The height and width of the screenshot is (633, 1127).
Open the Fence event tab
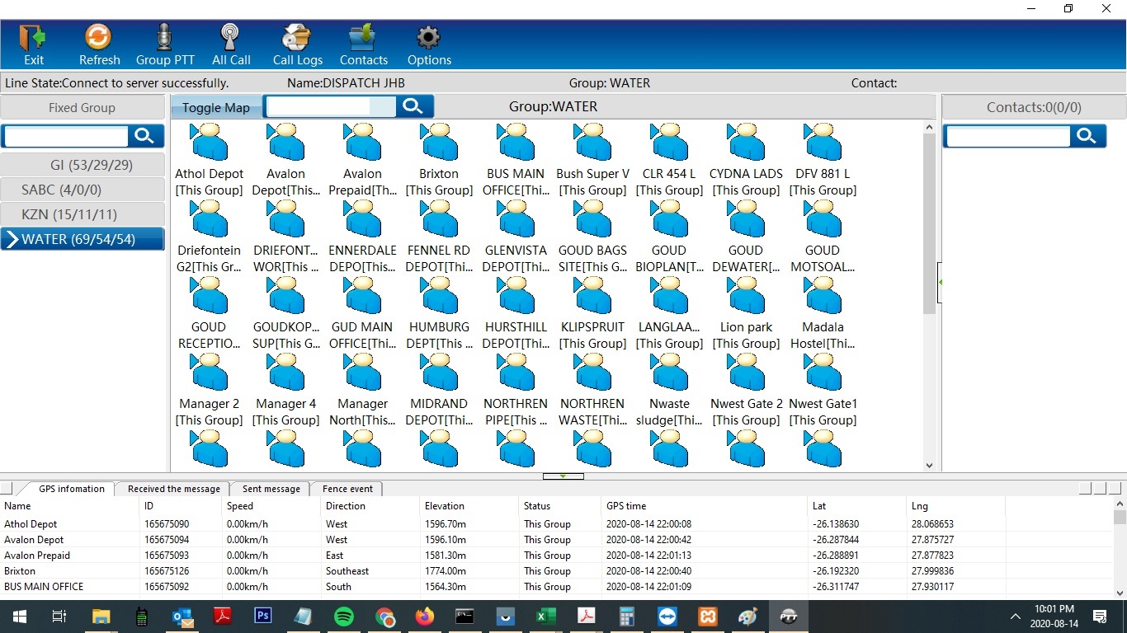[x=347, y=489]
